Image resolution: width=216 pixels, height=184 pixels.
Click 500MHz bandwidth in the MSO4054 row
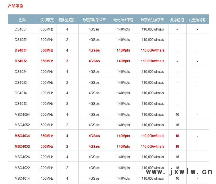coord(47,114)
